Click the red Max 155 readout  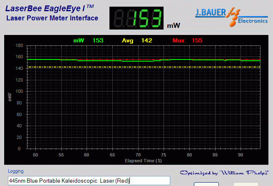point(187,41)
